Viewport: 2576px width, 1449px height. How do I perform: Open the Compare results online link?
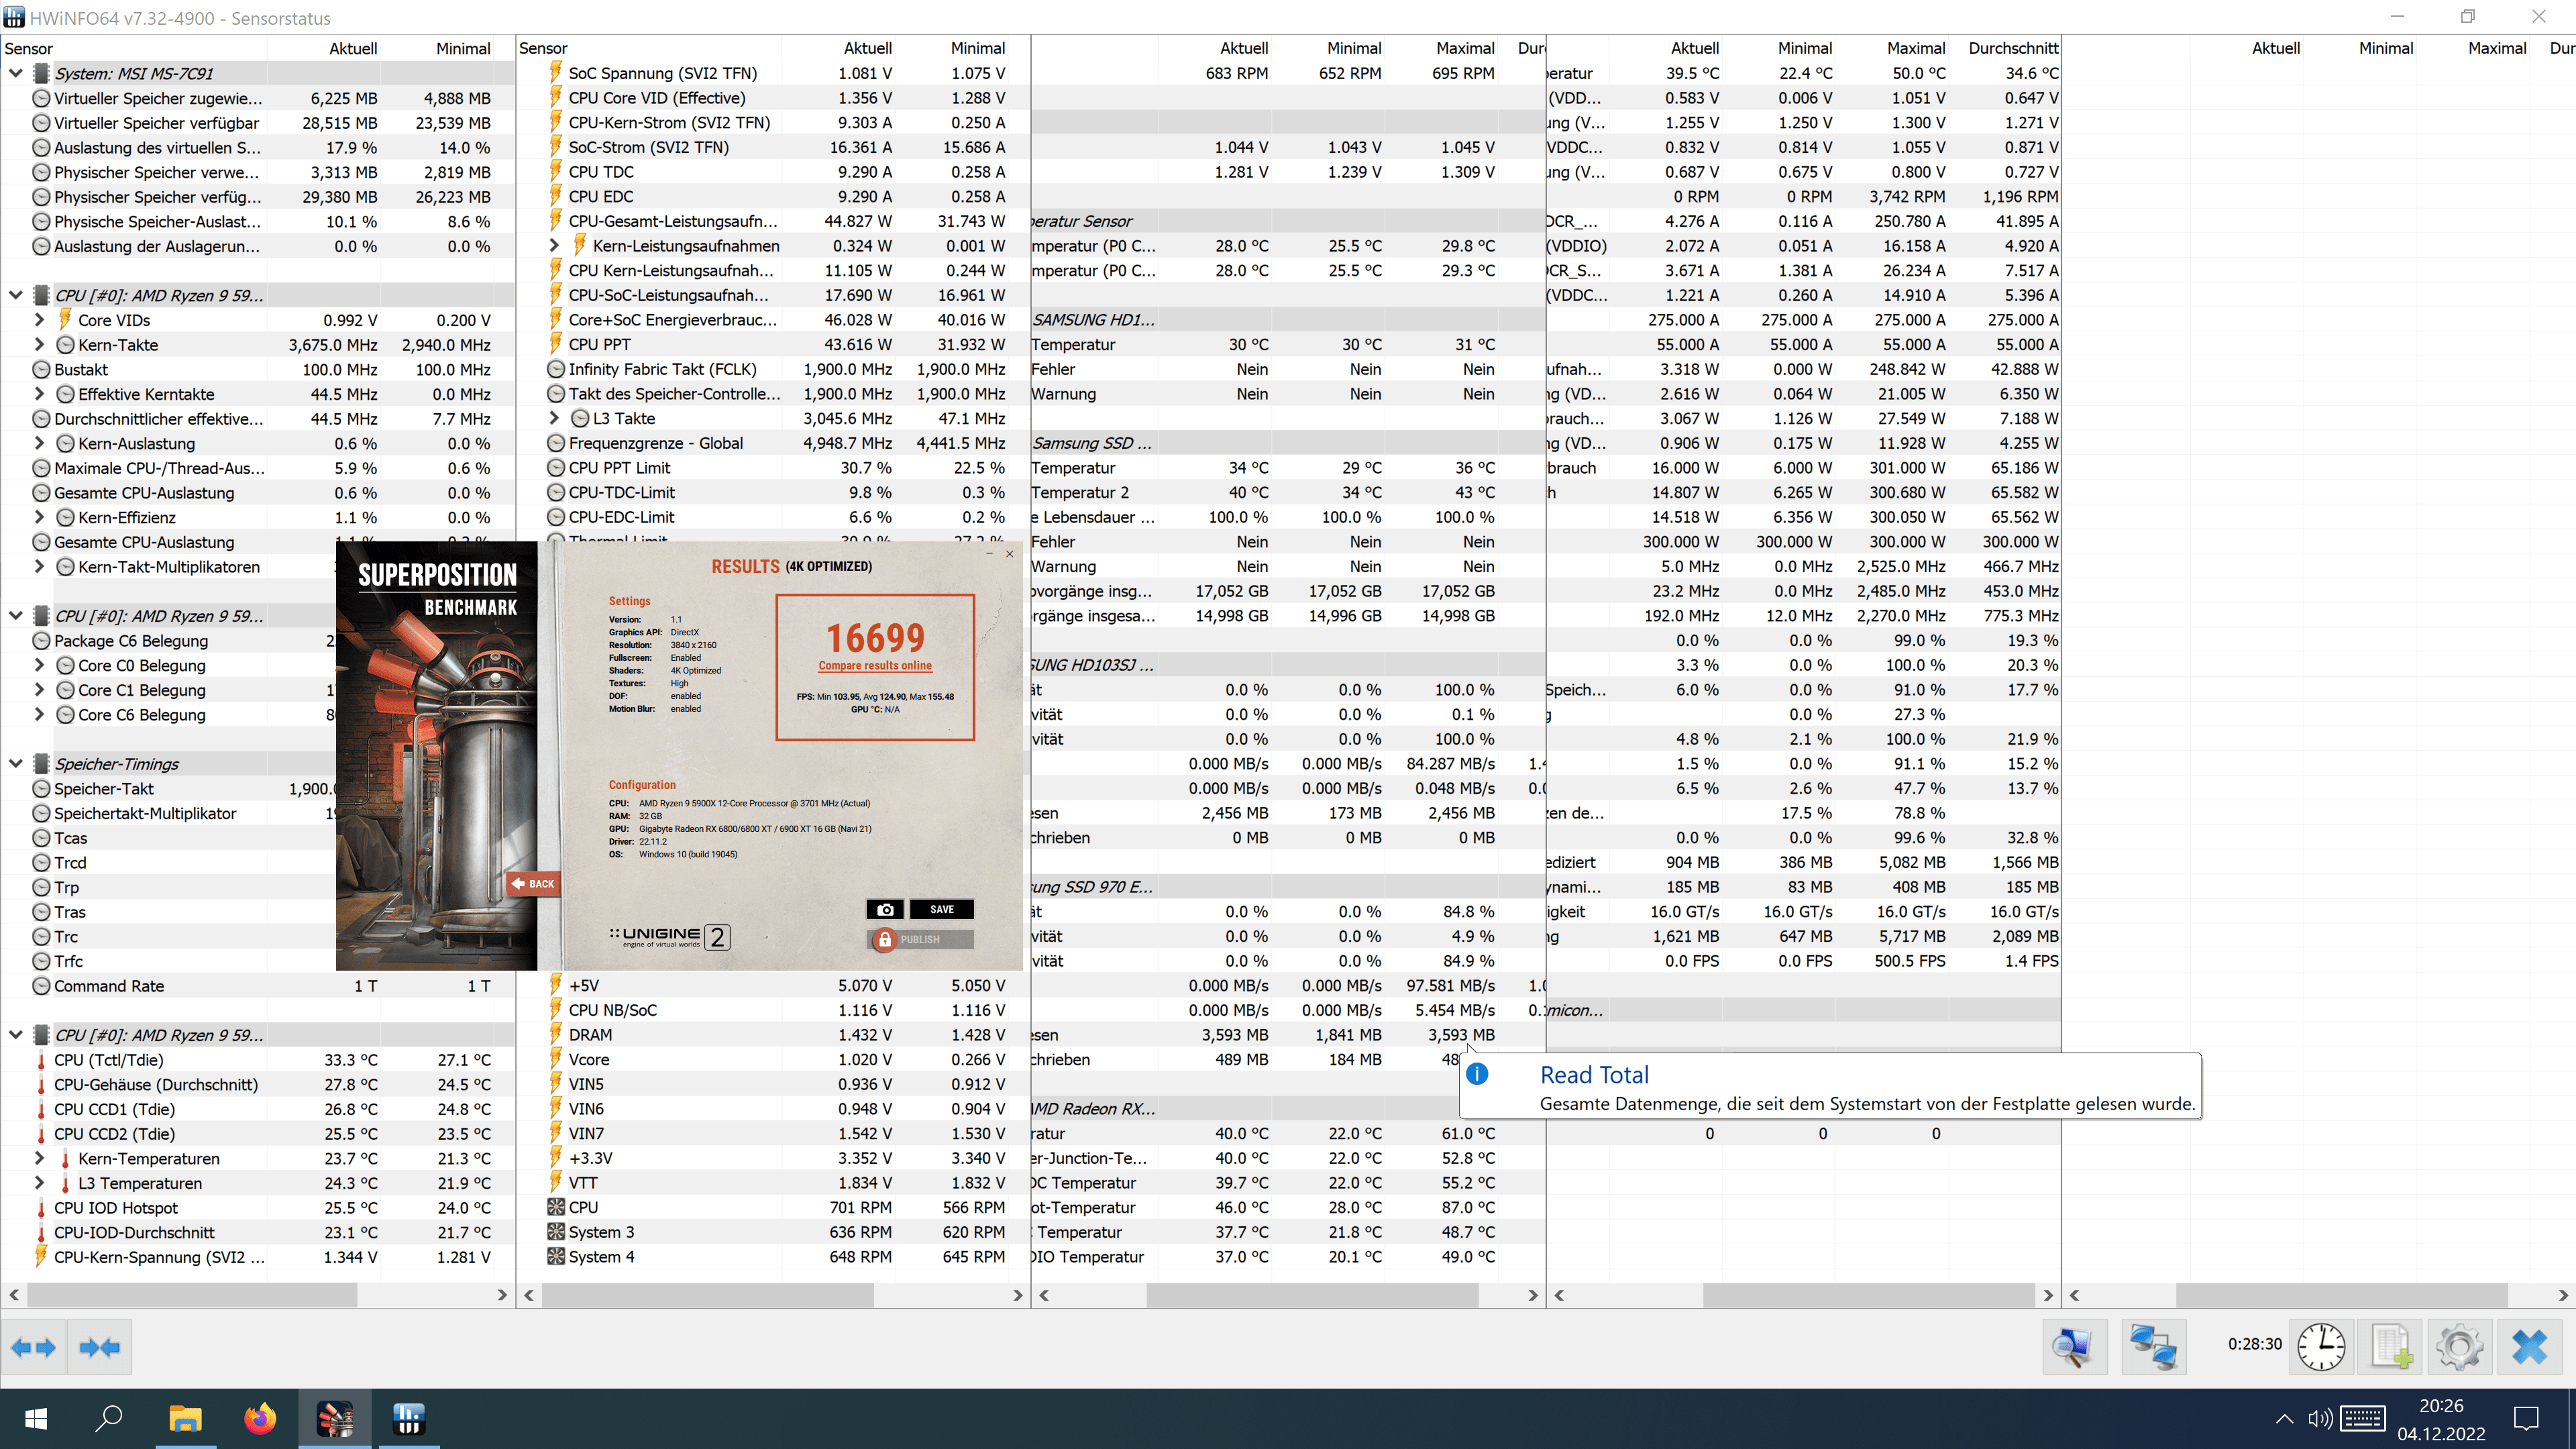[875, 665]
